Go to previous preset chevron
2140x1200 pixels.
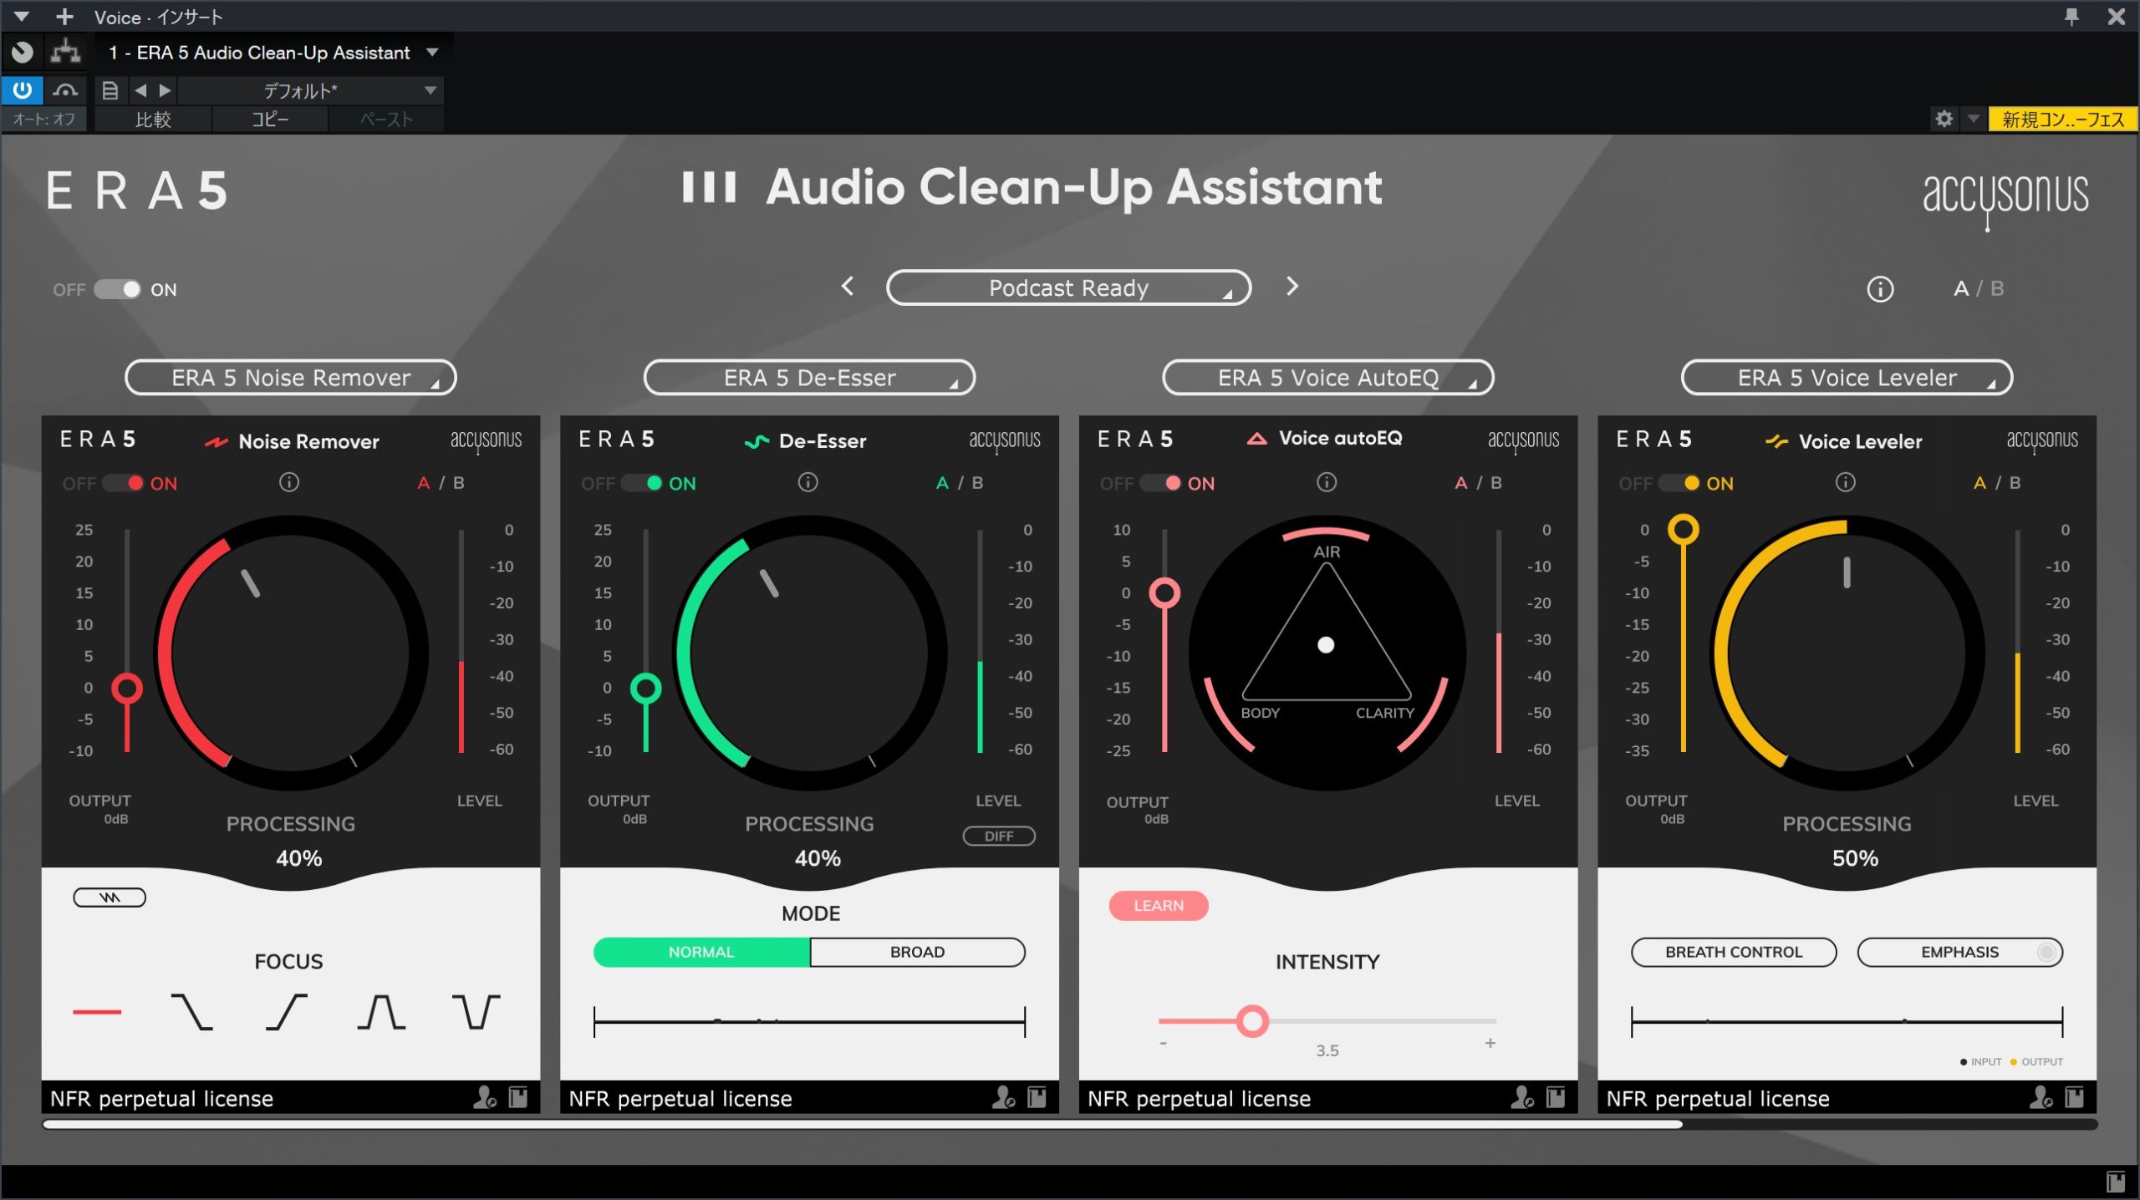(x=848, y=287)
